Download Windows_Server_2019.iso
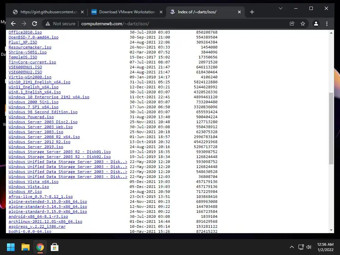This screenshot has width=340, height=255. click(36, 147)
